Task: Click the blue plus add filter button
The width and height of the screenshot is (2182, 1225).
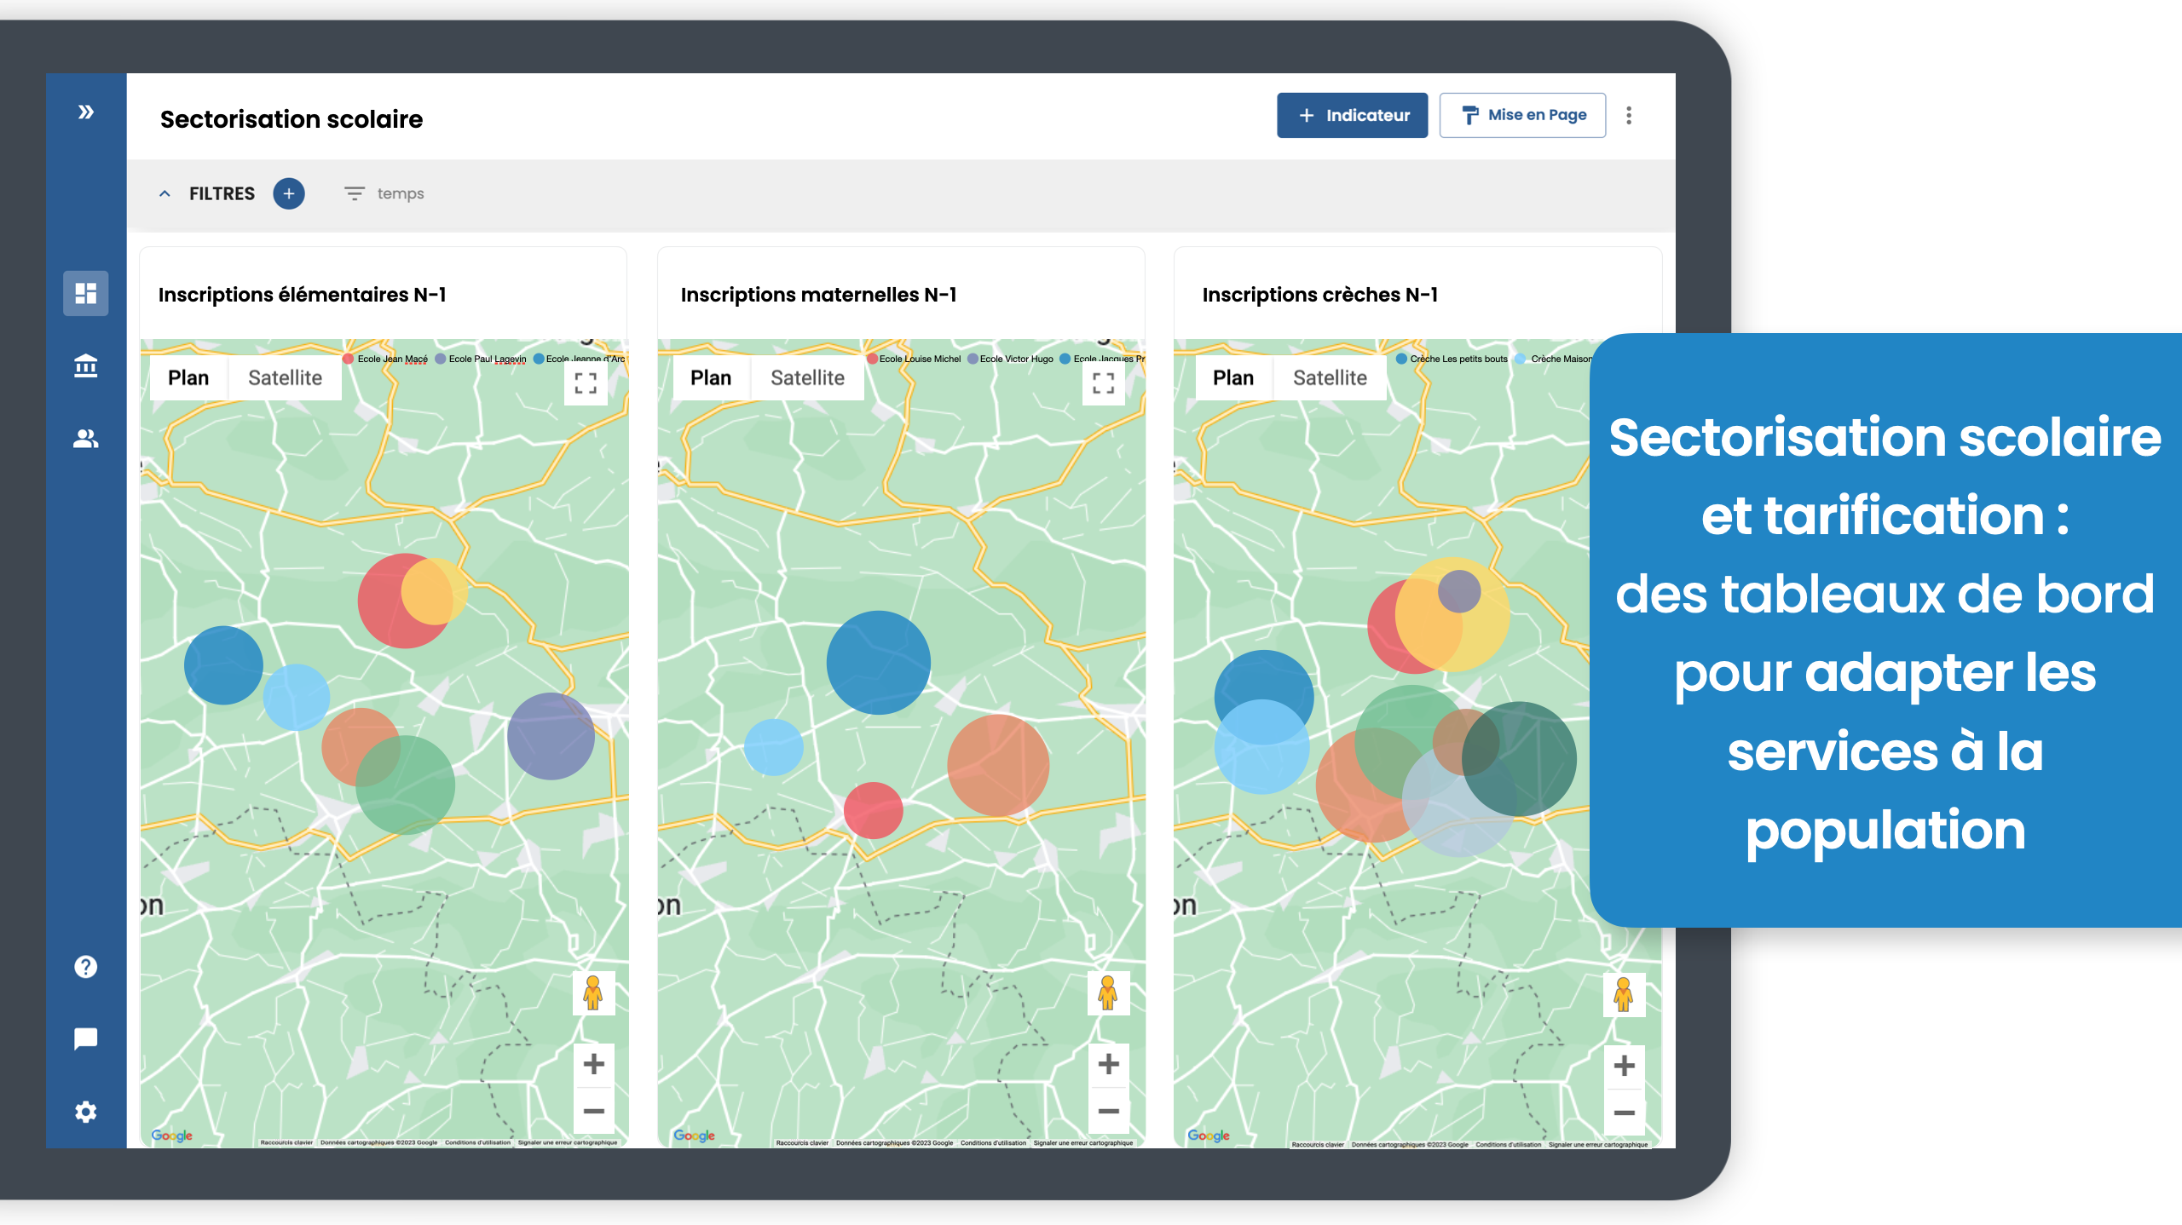Action: (x=288, y=193)
